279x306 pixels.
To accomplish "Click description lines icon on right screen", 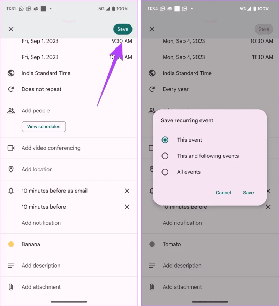I will pyautogui.click(x=152, y=266).
